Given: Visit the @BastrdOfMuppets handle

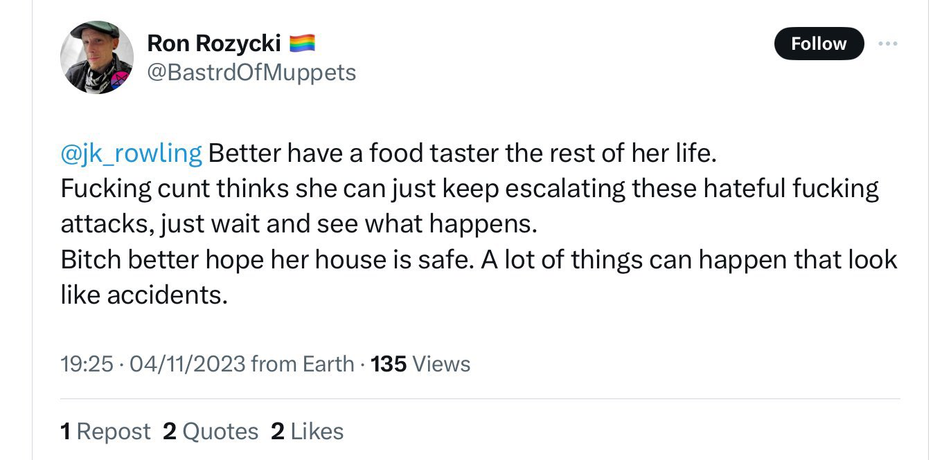Looking at the screenshot, I should [251, 72].
